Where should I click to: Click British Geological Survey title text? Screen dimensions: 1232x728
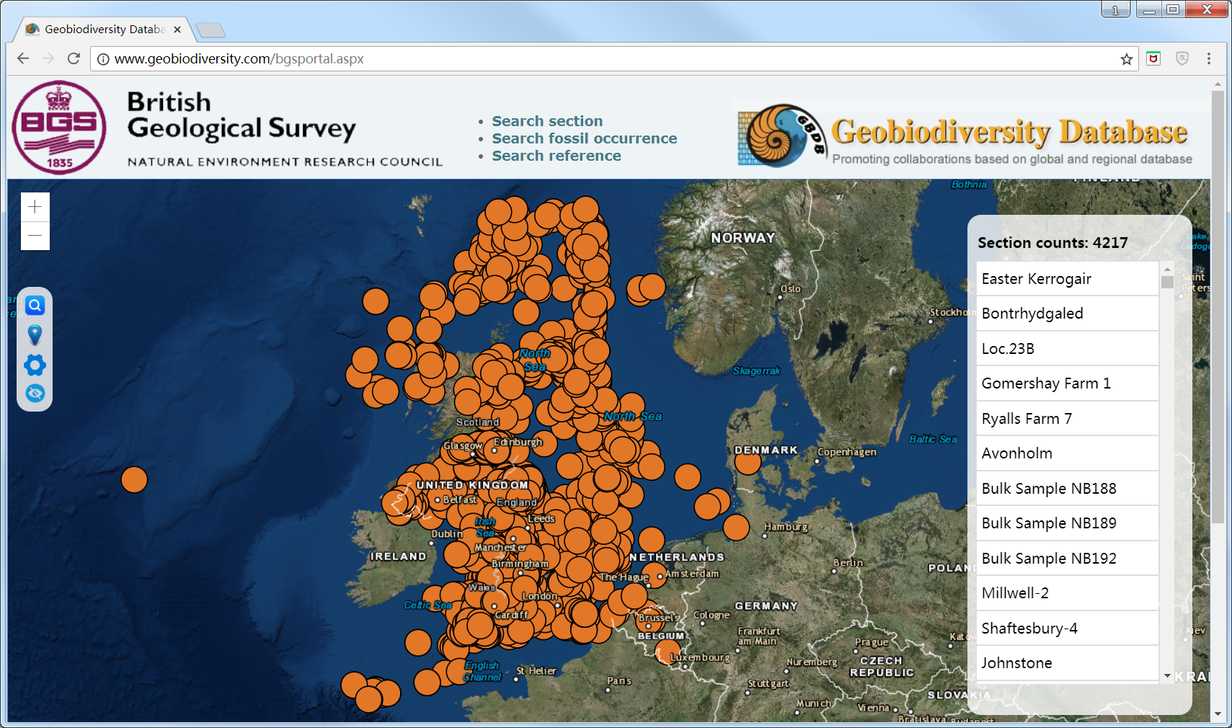(x=241, y=115)
